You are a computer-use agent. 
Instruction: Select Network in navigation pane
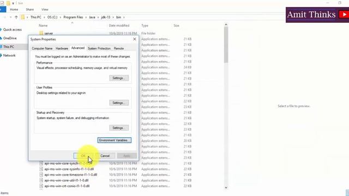(x=9, y=56)
